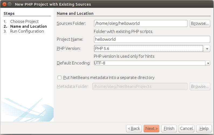Viewport: 214px width, 135px height.
Task: Click the Metadata Folder path field
Action: (x=140, y=86)
